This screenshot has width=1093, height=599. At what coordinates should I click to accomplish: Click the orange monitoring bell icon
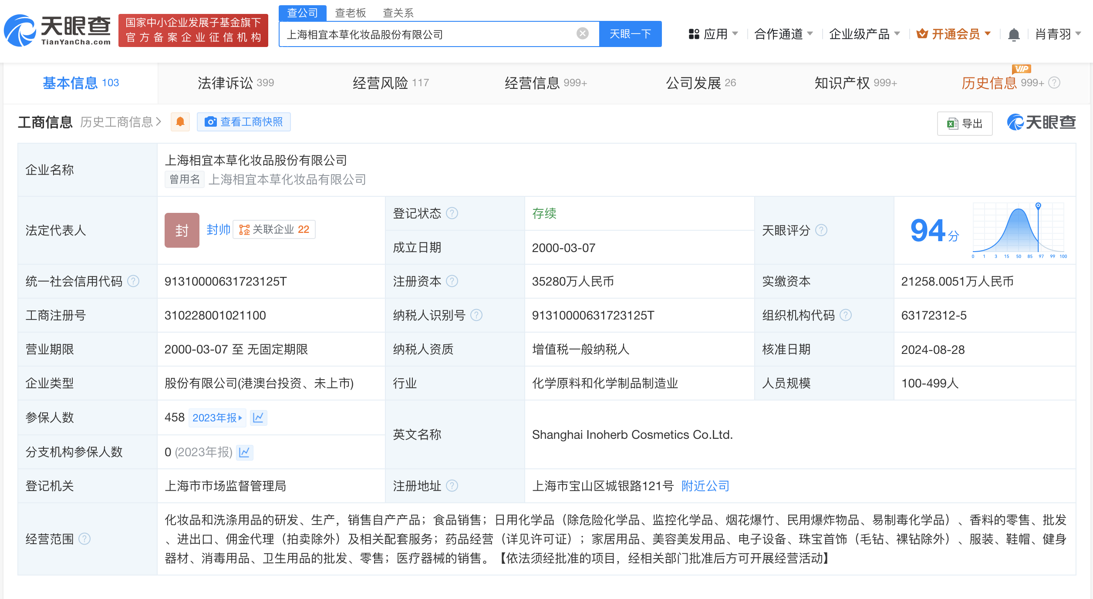coord(180,122)
